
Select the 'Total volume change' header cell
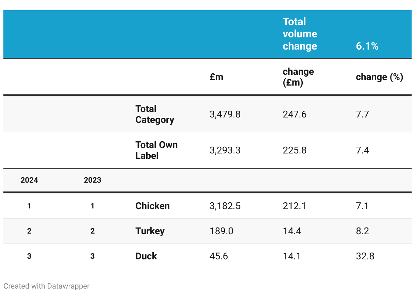pos(300,34)
